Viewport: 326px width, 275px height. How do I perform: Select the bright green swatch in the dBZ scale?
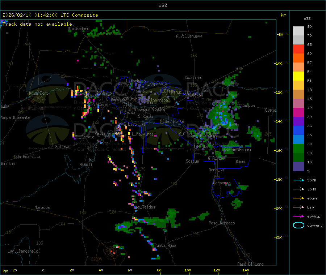click(x=298, y=148)
